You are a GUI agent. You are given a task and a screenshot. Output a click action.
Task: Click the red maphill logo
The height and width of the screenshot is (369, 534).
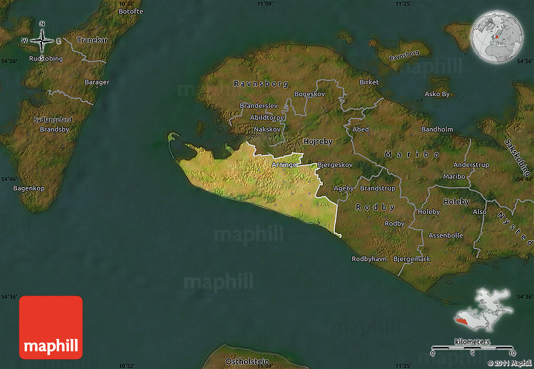[51, 327]
